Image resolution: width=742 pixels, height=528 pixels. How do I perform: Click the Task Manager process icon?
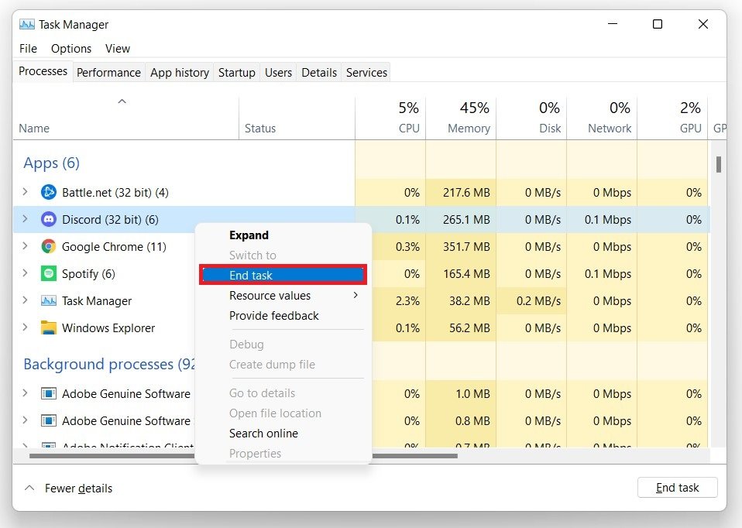48,301
